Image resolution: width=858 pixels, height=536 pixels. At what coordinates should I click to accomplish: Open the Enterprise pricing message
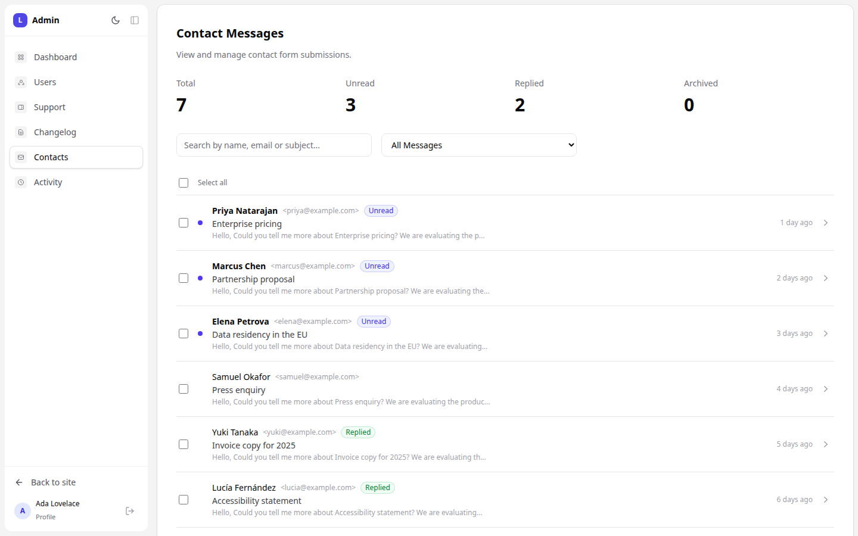point(247,224)
